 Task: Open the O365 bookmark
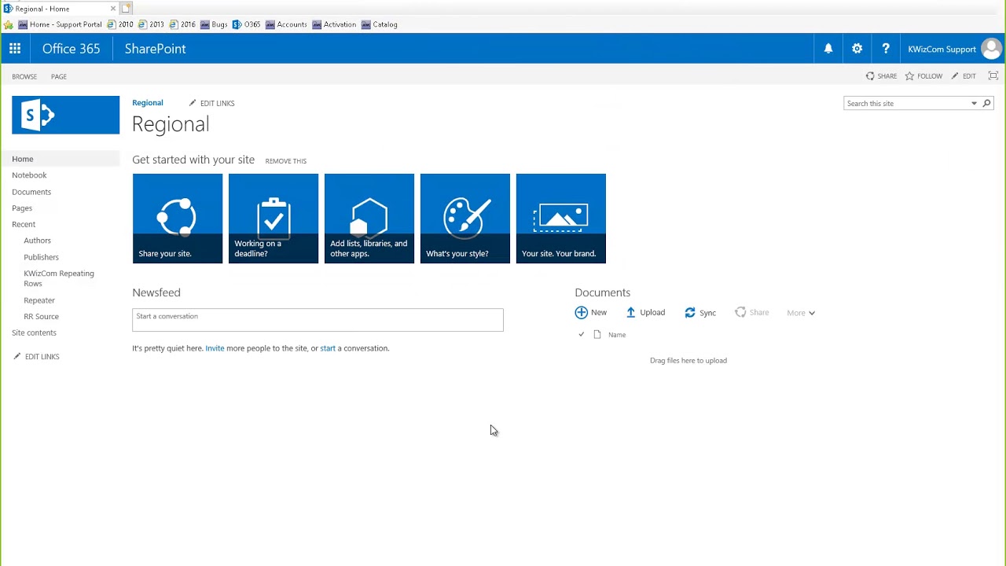(x=247, y=24)
